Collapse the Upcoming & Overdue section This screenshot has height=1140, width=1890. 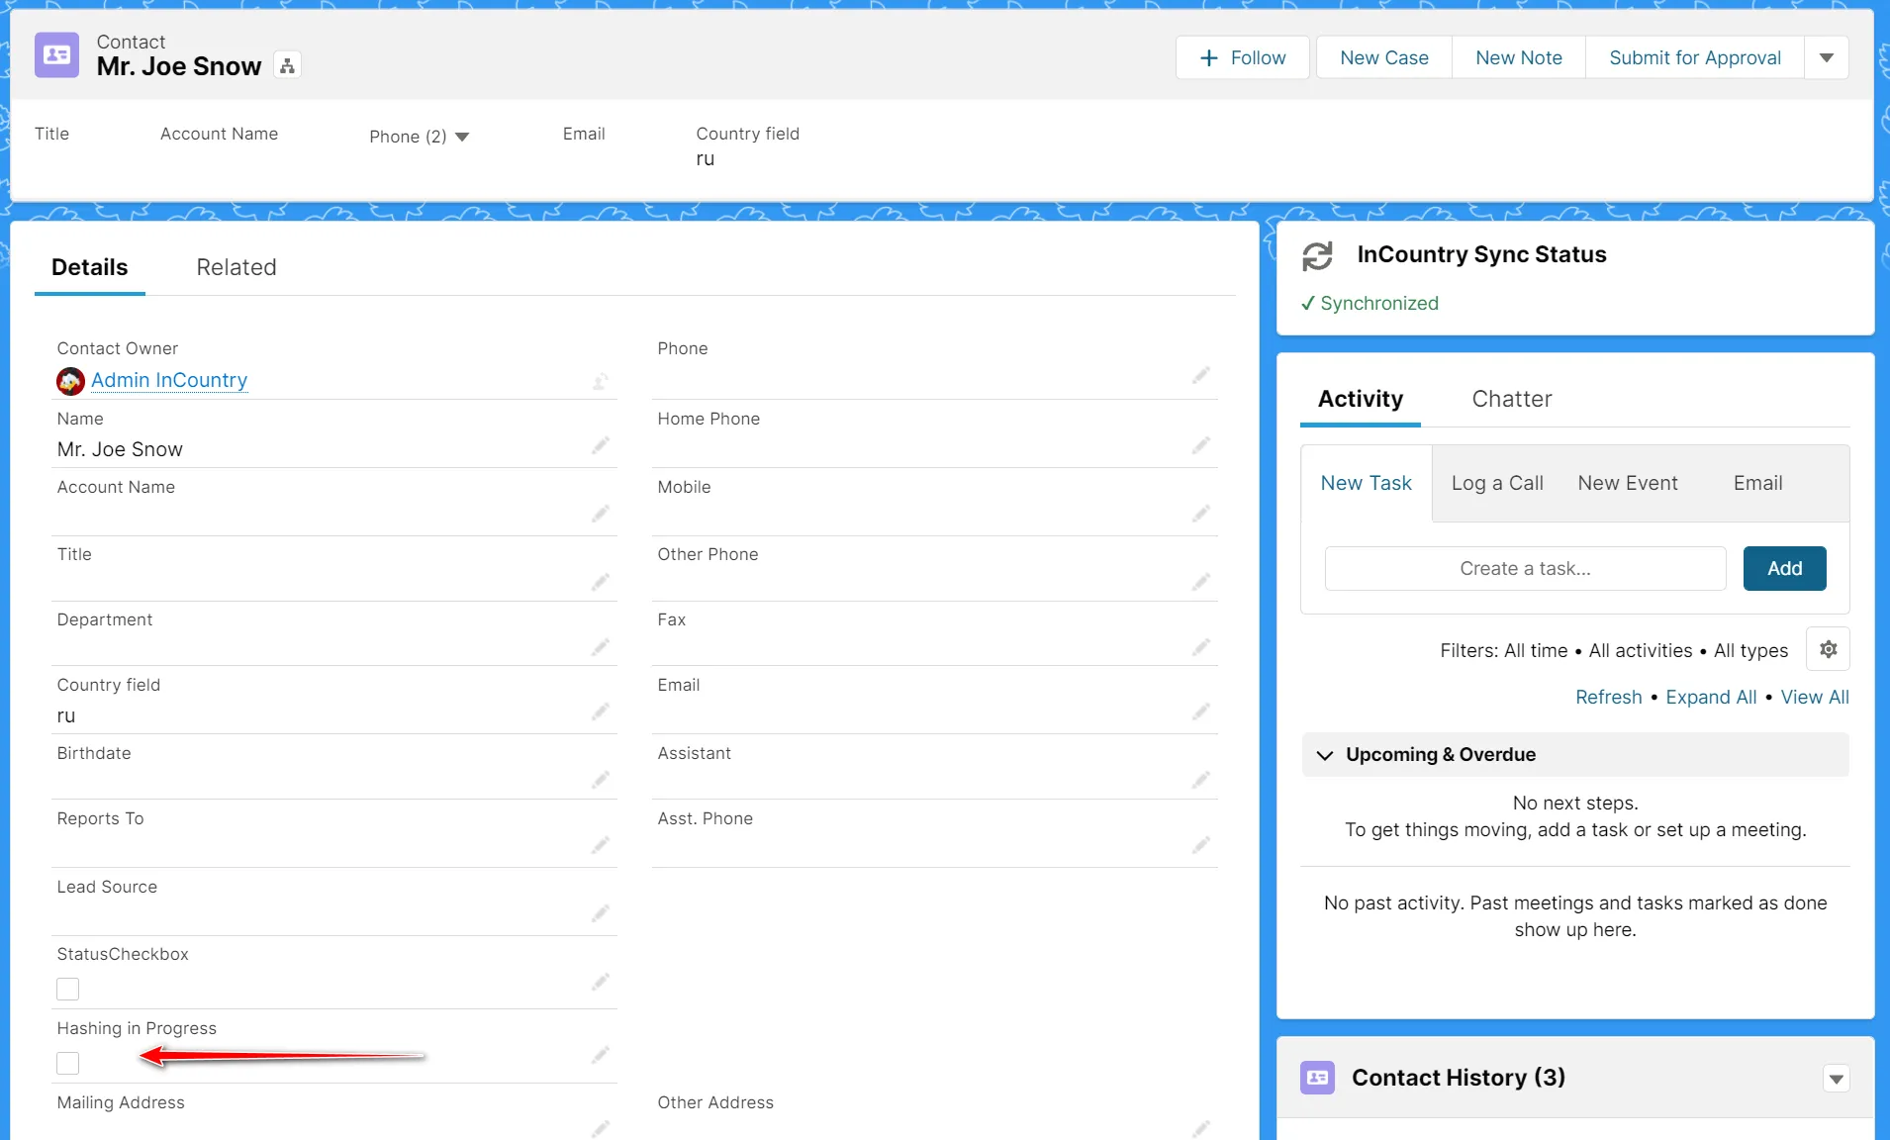pos(1326,754)
